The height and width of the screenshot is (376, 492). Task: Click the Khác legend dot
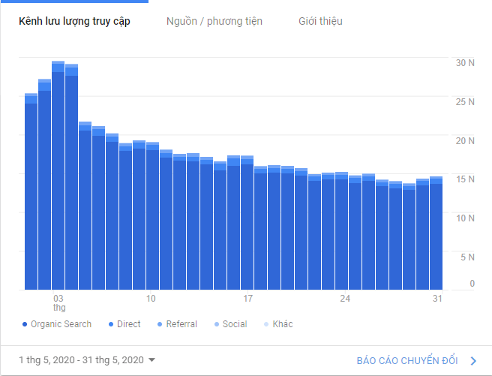click(x=266, y=324)
